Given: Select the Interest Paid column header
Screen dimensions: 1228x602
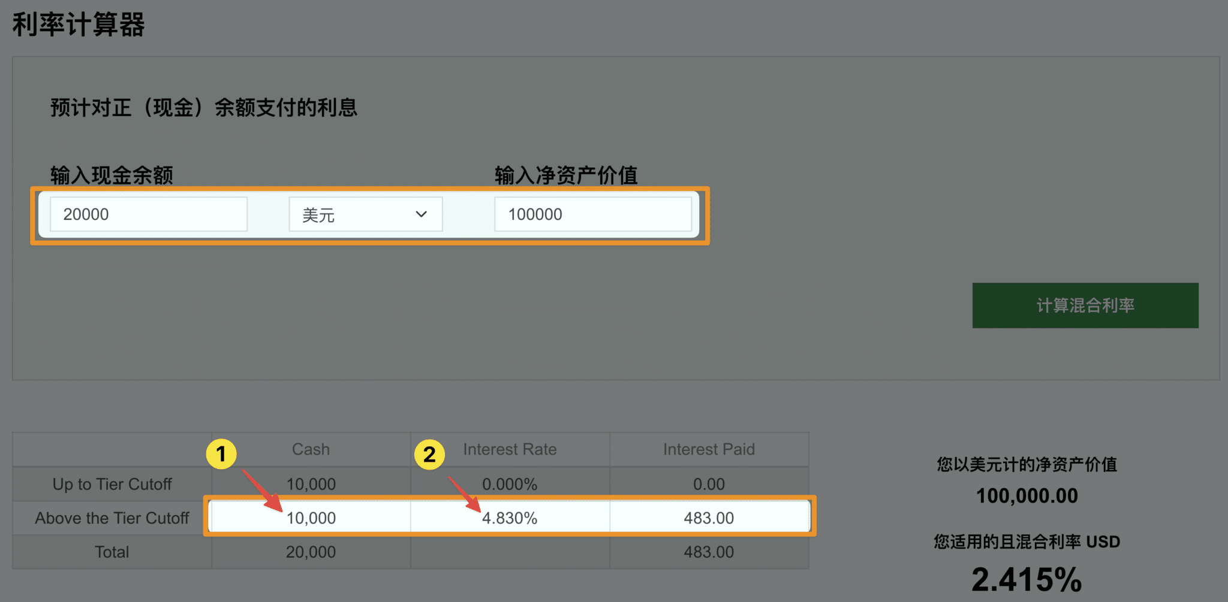Looking at the screenshot, I should (x=709, y=449).
